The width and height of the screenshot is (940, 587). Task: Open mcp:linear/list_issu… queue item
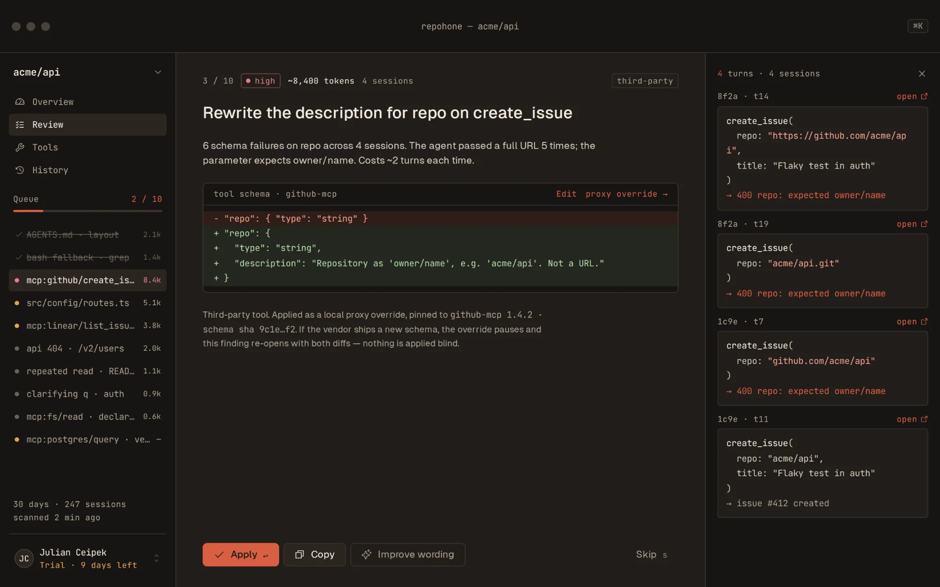point(87,325)
